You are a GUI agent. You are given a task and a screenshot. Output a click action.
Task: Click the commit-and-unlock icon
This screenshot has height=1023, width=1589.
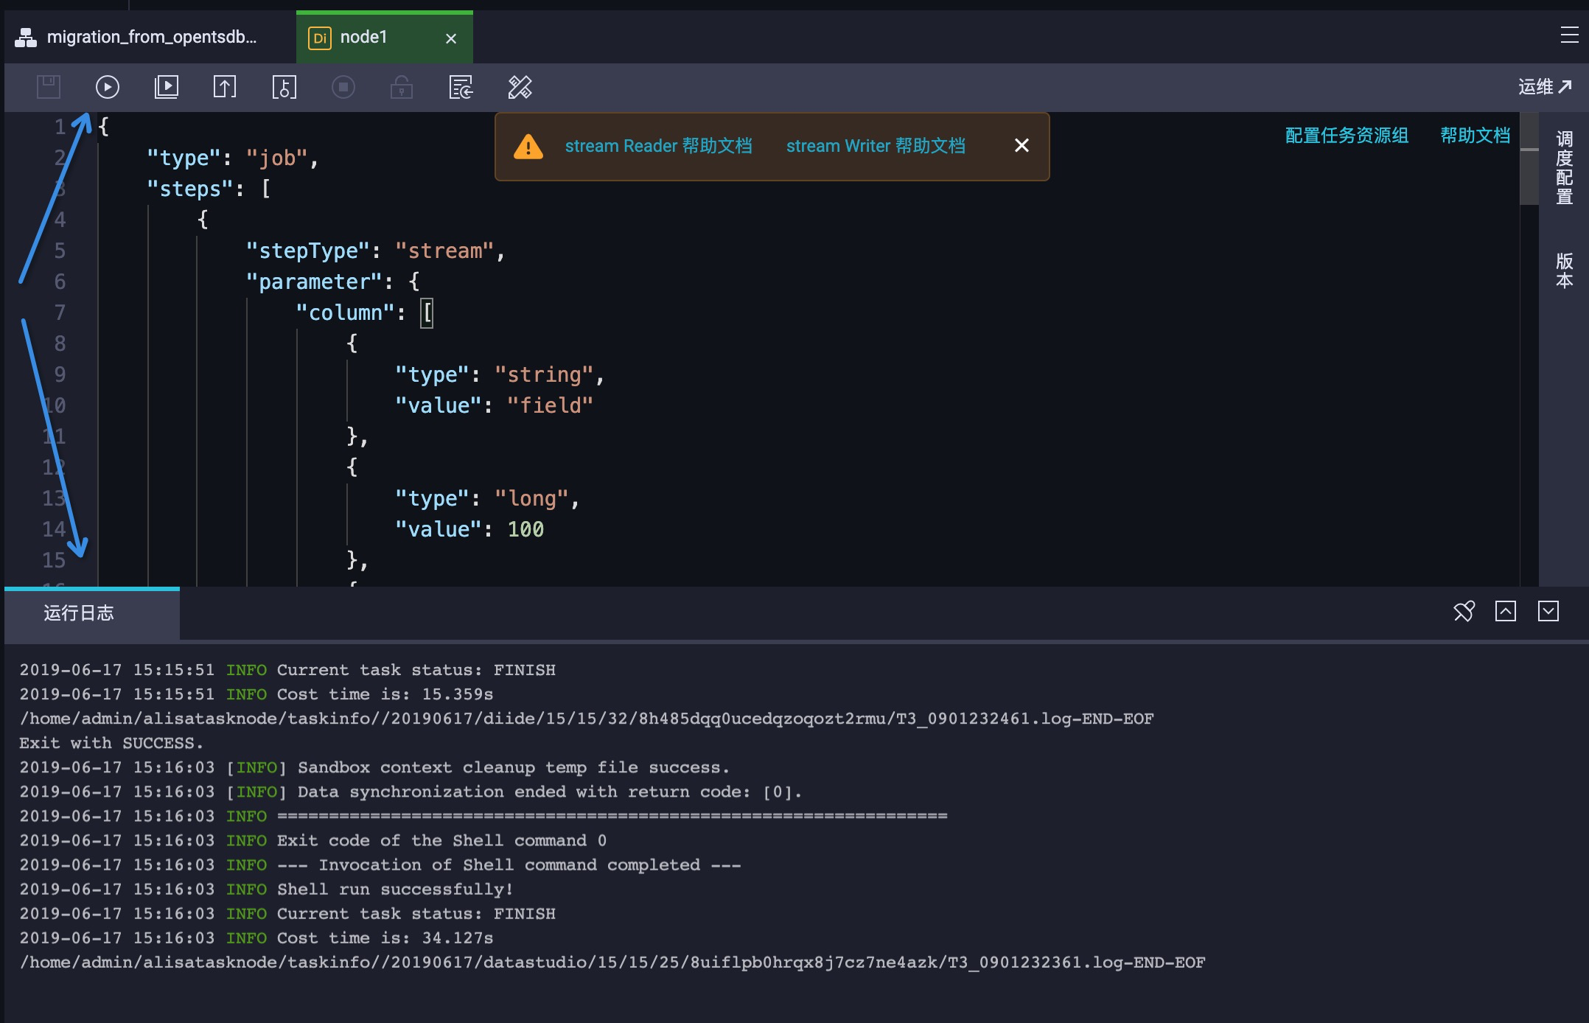pyautogui.click(x=284, y=87)
